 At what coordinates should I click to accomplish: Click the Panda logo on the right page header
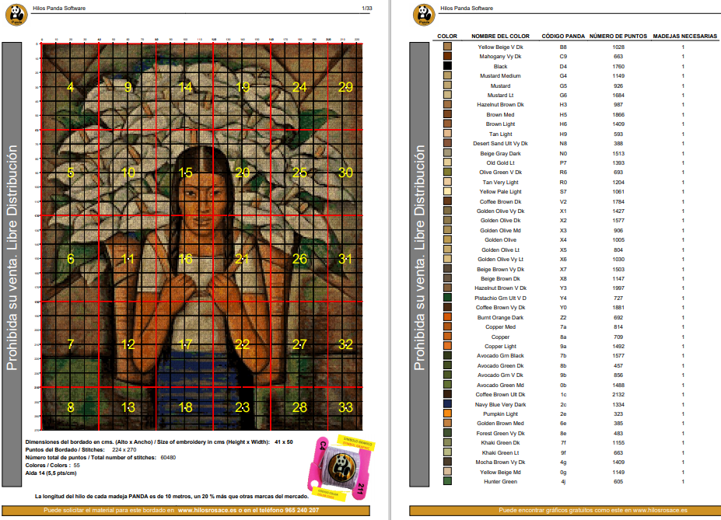coord(424,14)
